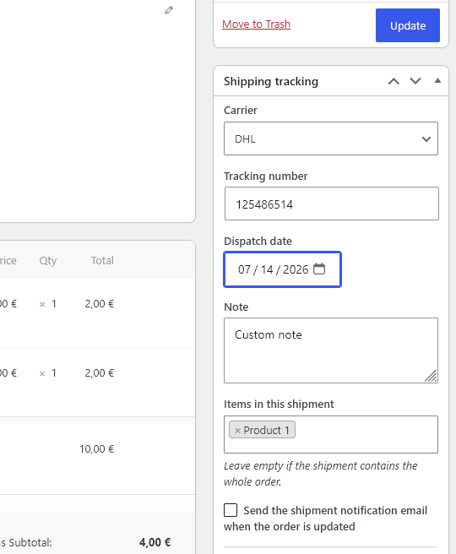Click the pencil edit icon

pyautogui.click(x=169, y=10)
